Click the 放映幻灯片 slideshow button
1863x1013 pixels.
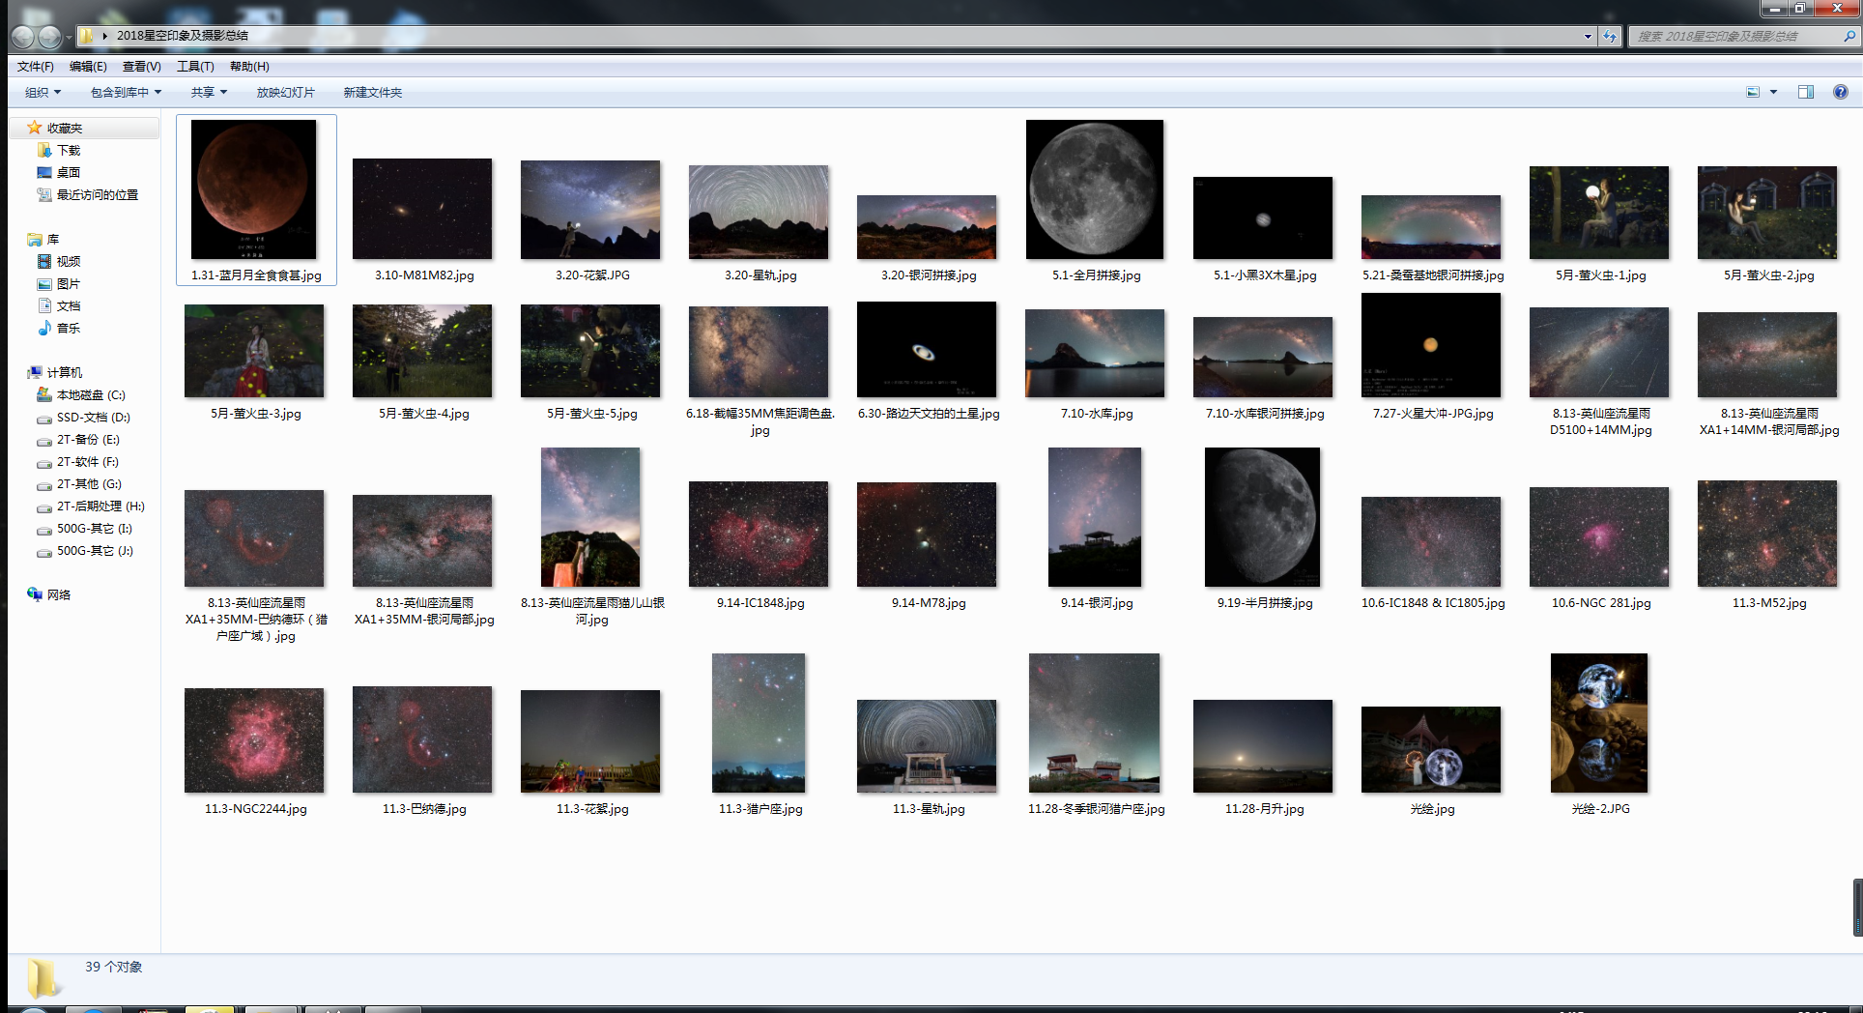[285, 93]
